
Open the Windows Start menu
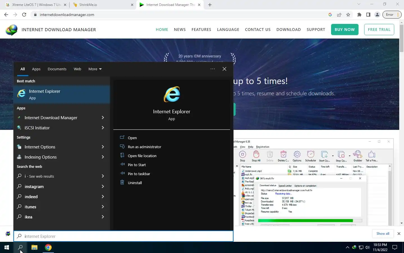point(7,247)
